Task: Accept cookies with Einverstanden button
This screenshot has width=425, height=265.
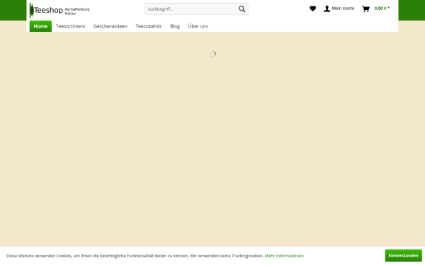Action: click(x=403, y=256)
